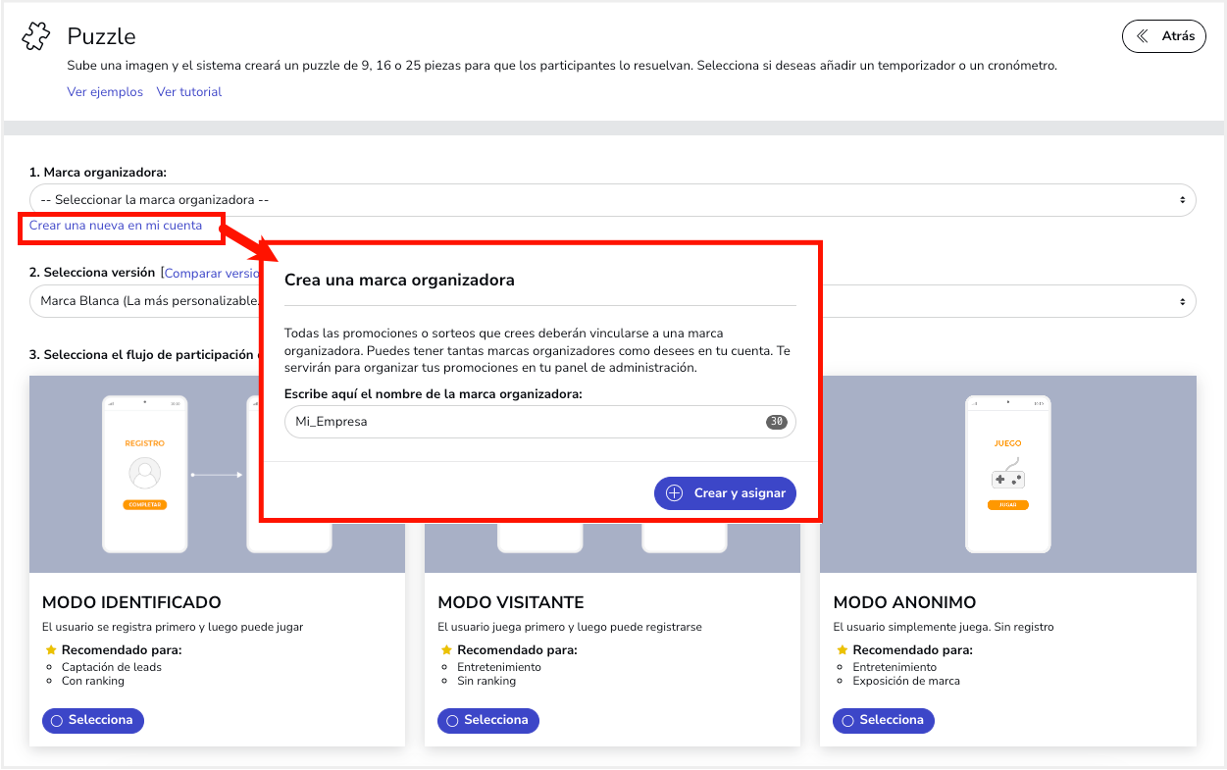Click Crear una nueva en mi cuenta
The height and width of the screenshot is (770, 1227).
point(116,226)
